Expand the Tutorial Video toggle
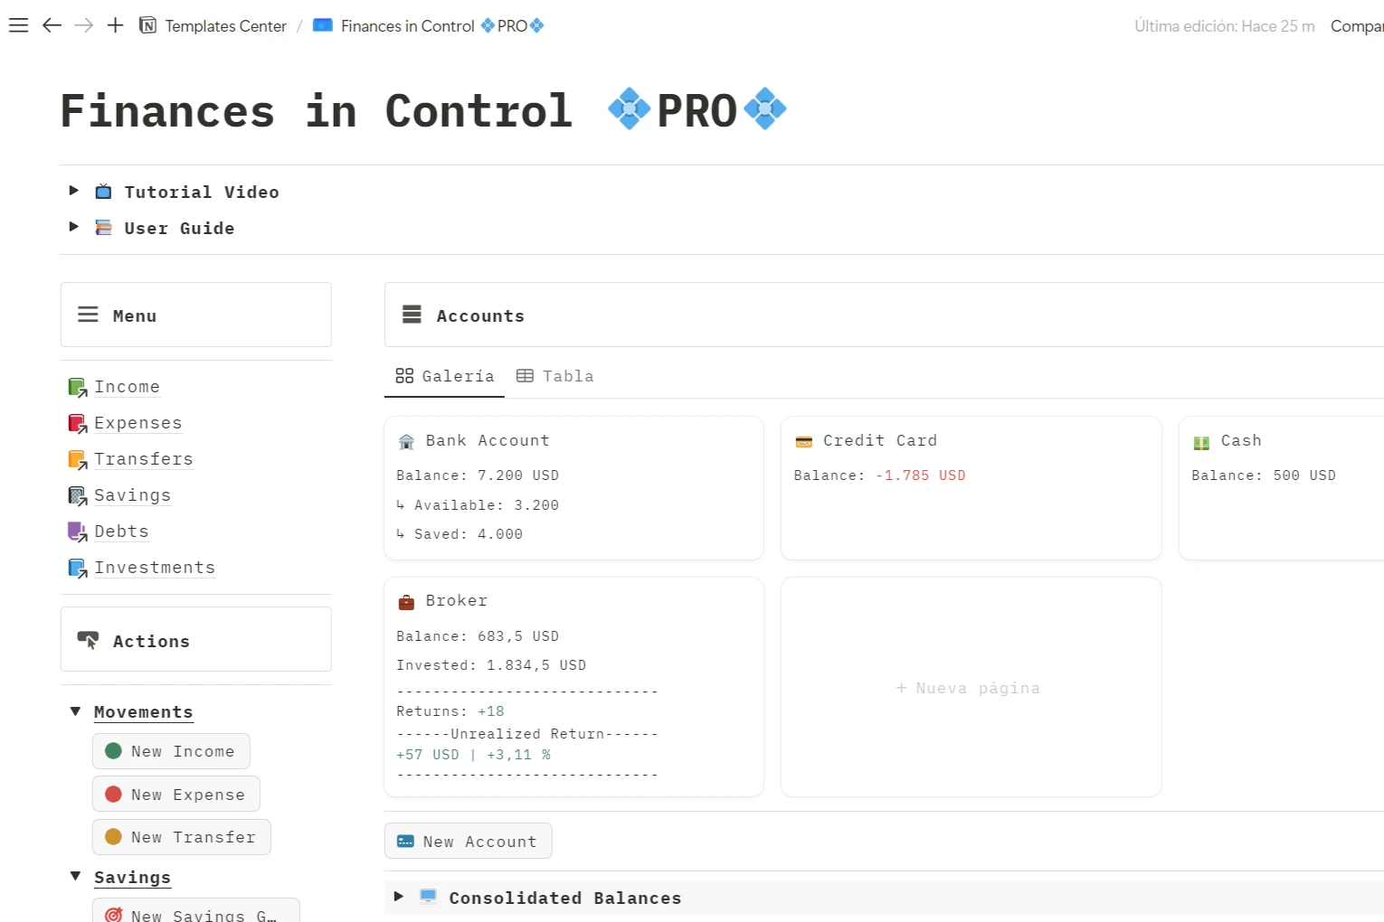Image resolution: width=1384 pixels, height=922 pixels. point(74,191)
